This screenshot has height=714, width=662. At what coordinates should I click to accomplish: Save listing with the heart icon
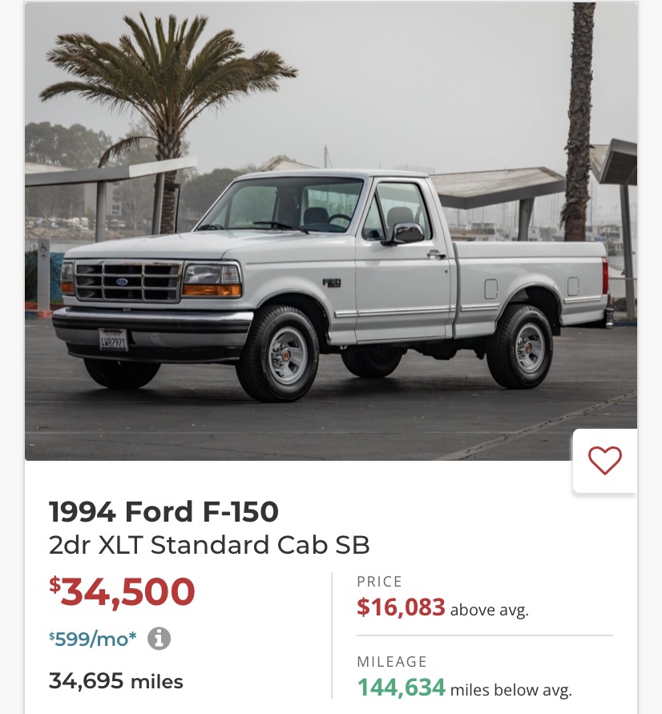pos(604,460)
